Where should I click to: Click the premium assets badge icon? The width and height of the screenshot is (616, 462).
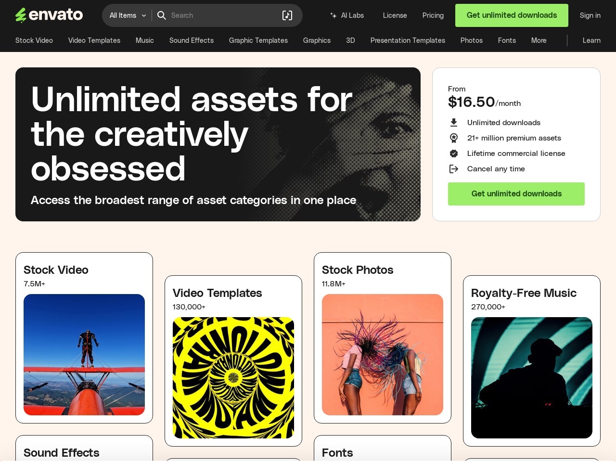454,138
